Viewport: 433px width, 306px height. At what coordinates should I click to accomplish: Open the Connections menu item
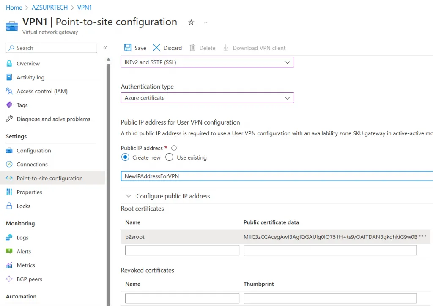coord(32,164)
